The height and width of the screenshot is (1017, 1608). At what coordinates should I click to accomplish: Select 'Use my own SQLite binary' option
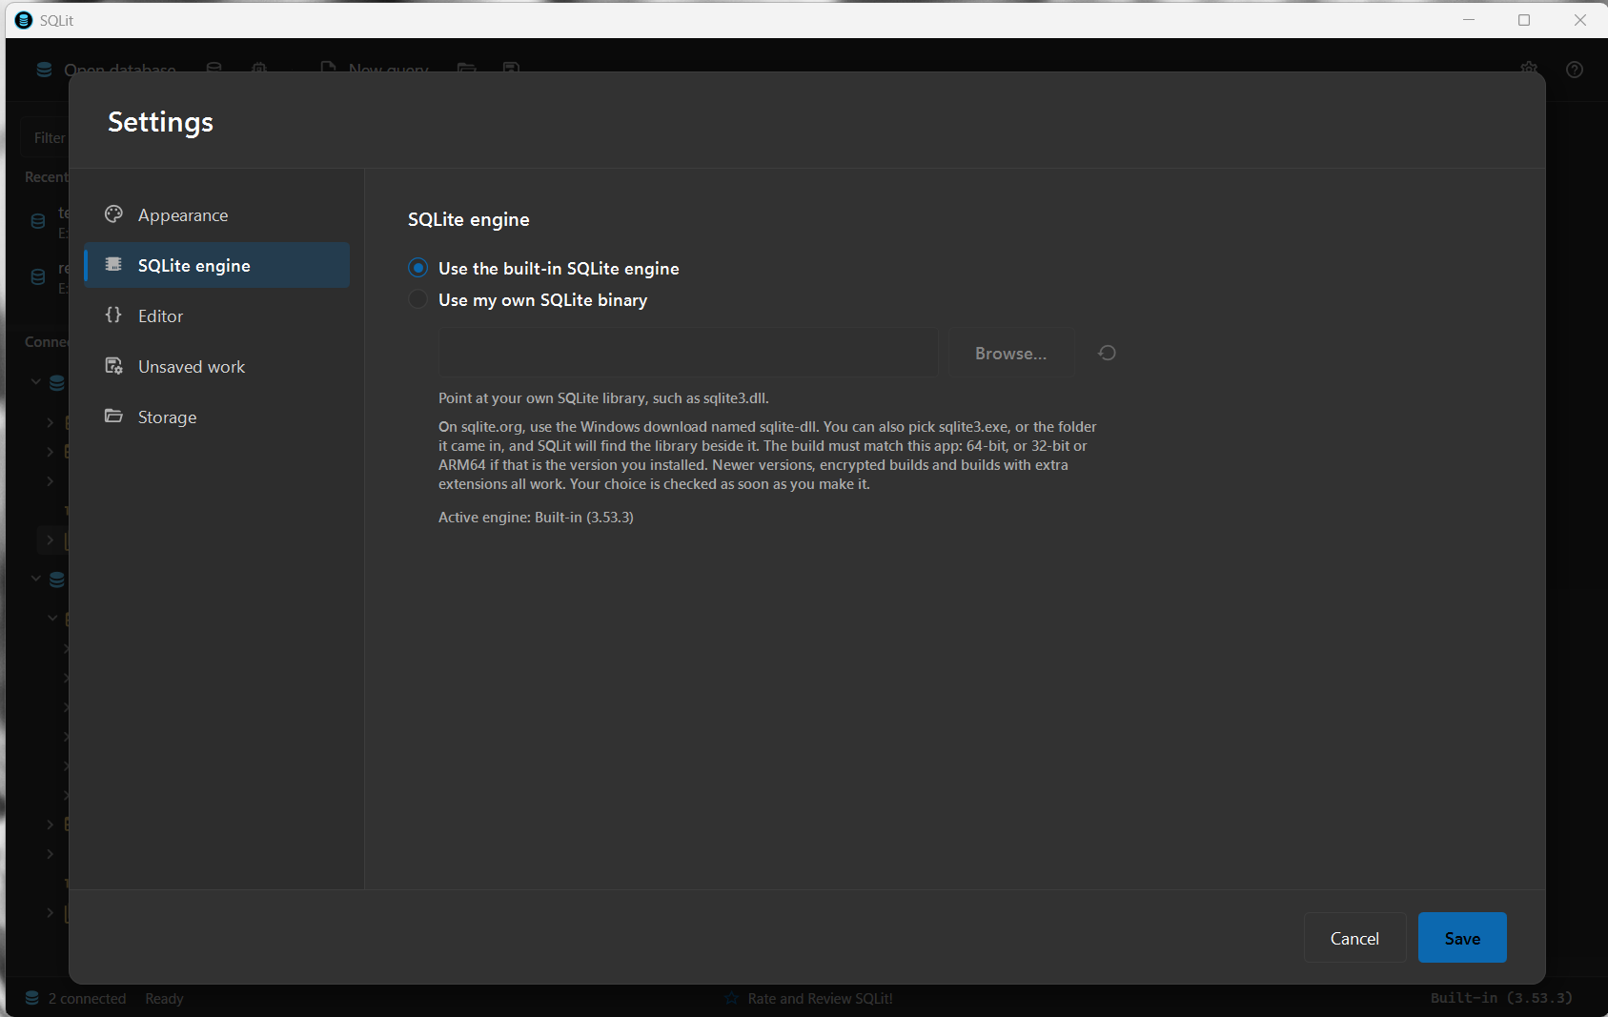[x=528, y=299]
